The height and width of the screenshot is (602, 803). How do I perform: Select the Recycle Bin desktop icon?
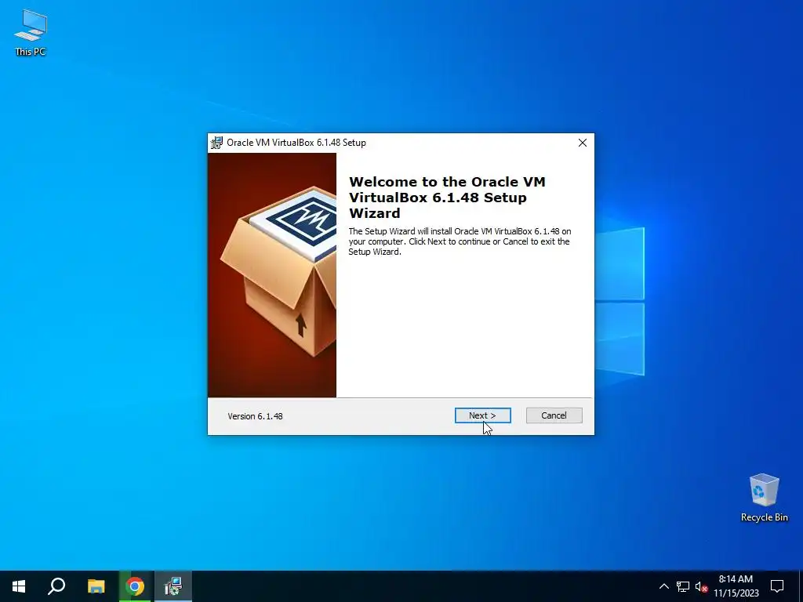tap(764, 498)
